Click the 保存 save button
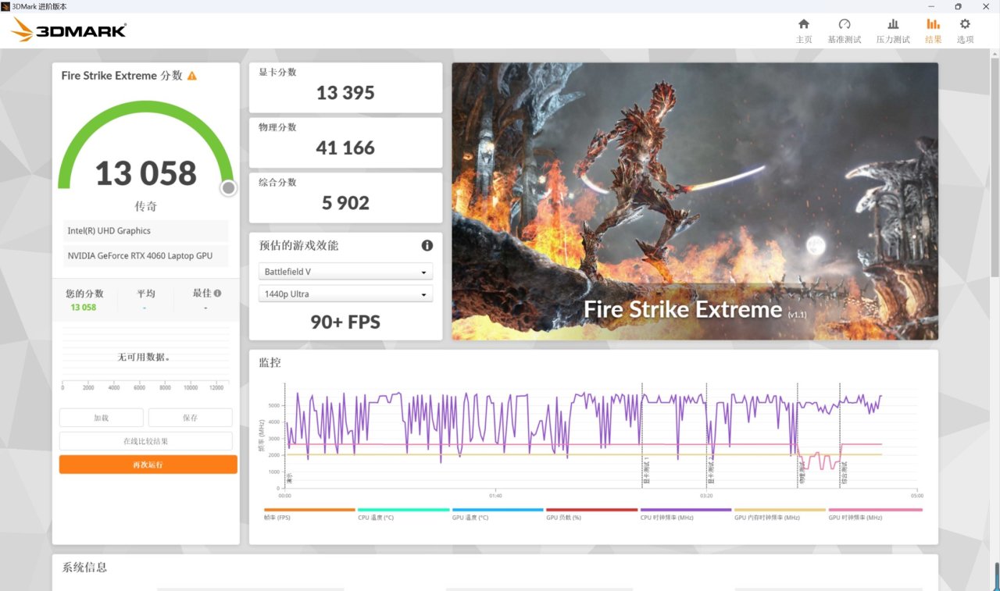Screen dimensions: 1000x591 coord(191,418)
